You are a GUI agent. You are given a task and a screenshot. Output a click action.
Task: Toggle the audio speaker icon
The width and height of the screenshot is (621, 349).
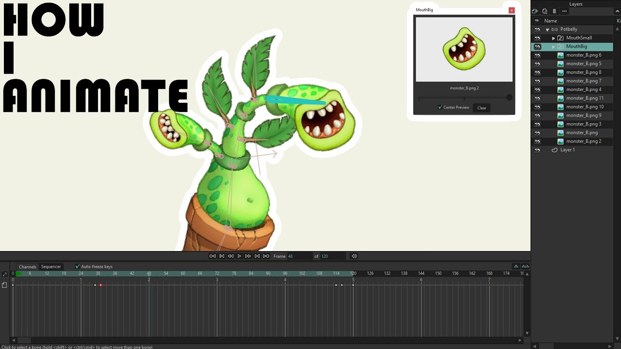[x=354, y=256]
